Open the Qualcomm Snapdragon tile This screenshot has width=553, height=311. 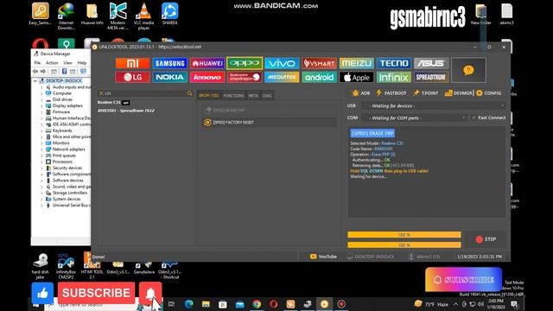tap(245, 77)
